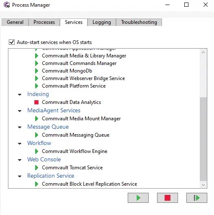Click the green arrow icon beside Commvault Platform Service
The image size is (214, 215).
tap(36, 86)
